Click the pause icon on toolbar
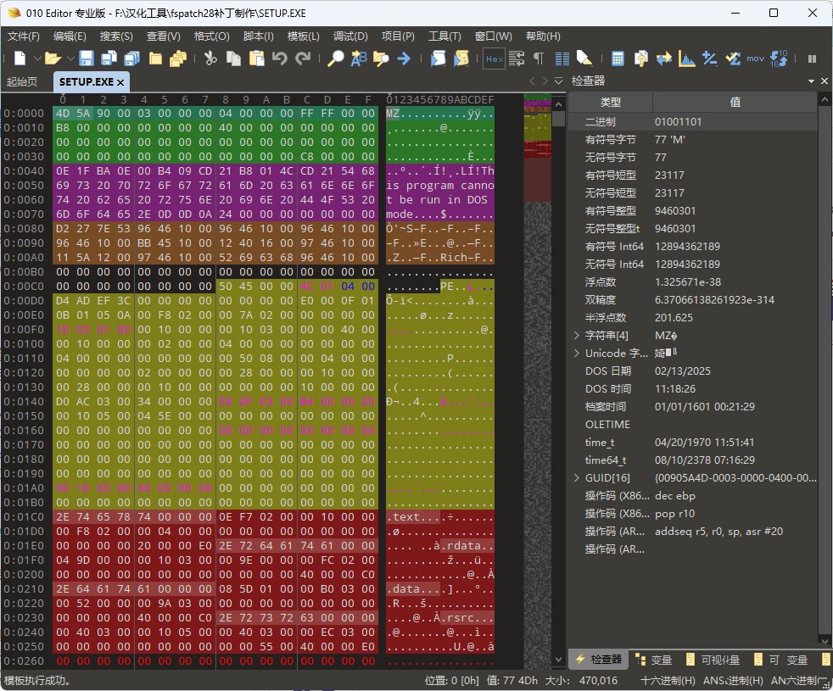Viewport: 833px width, 691px height. pyautogui.click(x=812, y=59)
